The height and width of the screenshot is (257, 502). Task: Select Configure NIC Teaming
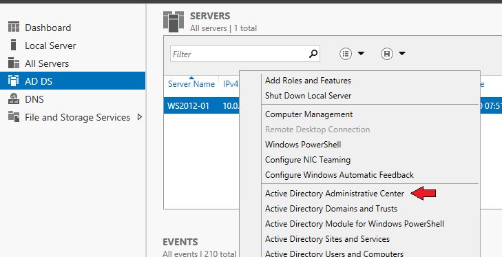tap(308, 160)
